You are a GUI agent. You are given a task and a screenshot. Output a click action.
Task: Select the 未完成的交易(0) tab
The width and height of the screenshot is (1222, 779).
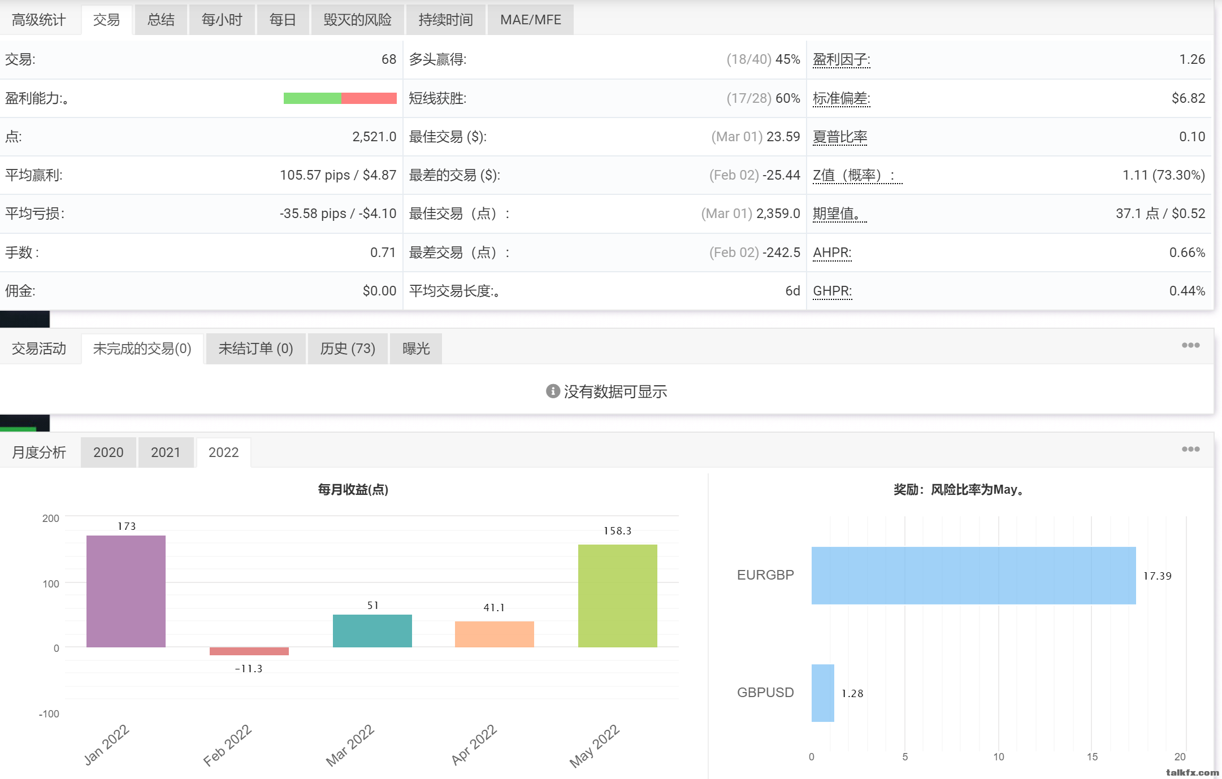coord(142,349)
